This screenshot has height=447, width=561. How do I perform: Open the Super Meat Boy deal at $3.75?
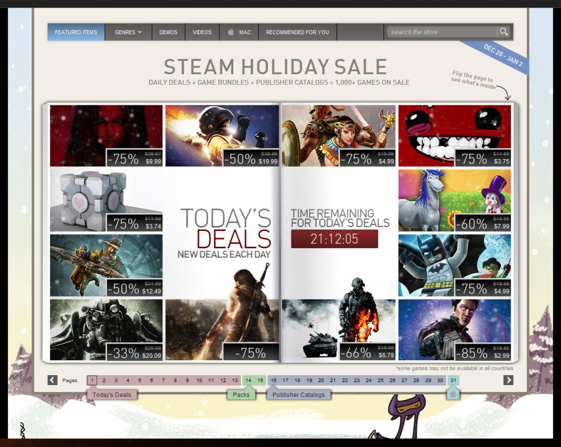[x=454, y=136]
